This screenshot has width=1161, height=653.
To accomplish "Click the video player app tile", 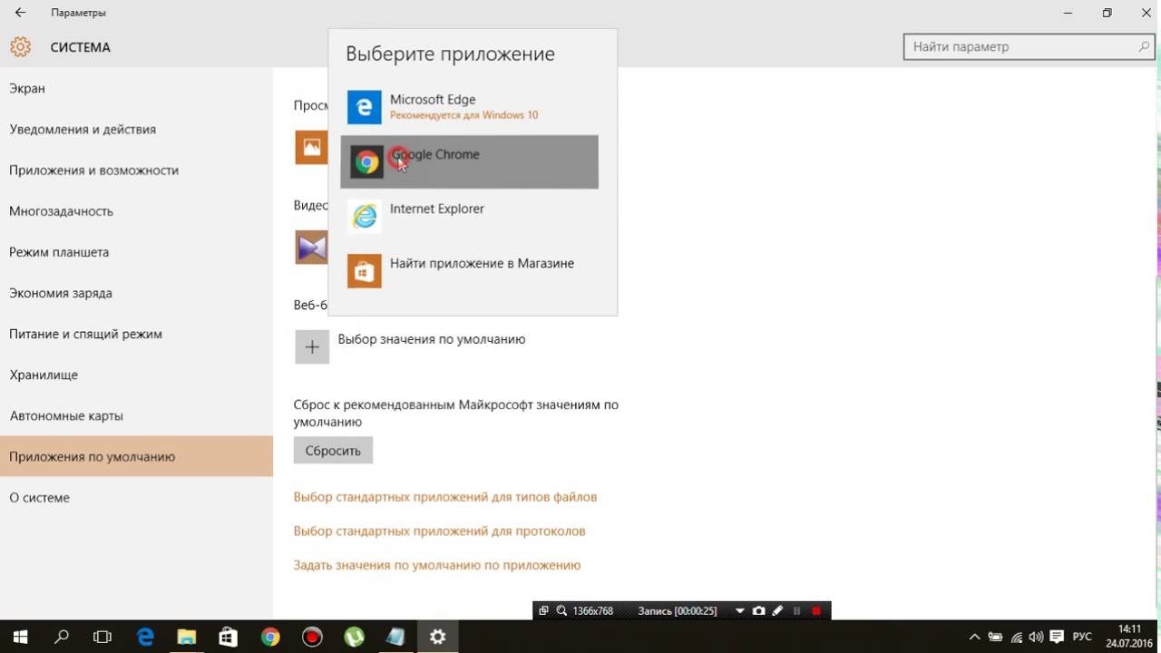I will [x=311, y=247].
